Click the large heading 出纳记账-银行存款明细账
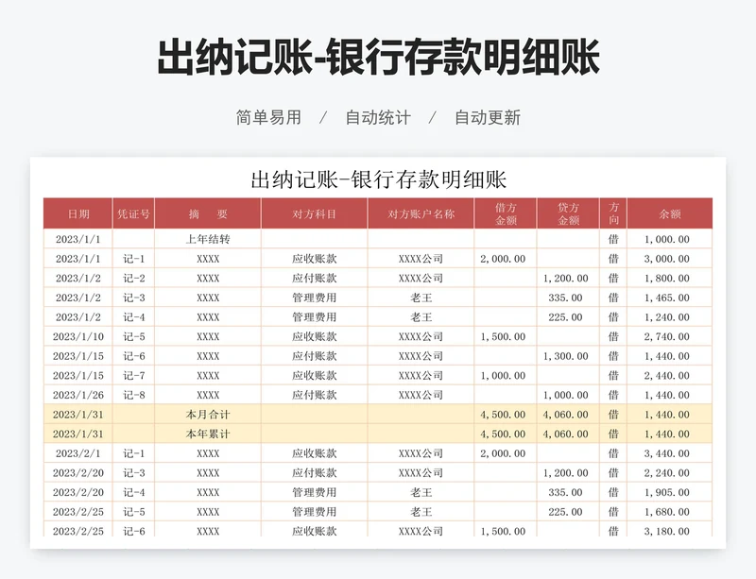 (x=379, y=58)
